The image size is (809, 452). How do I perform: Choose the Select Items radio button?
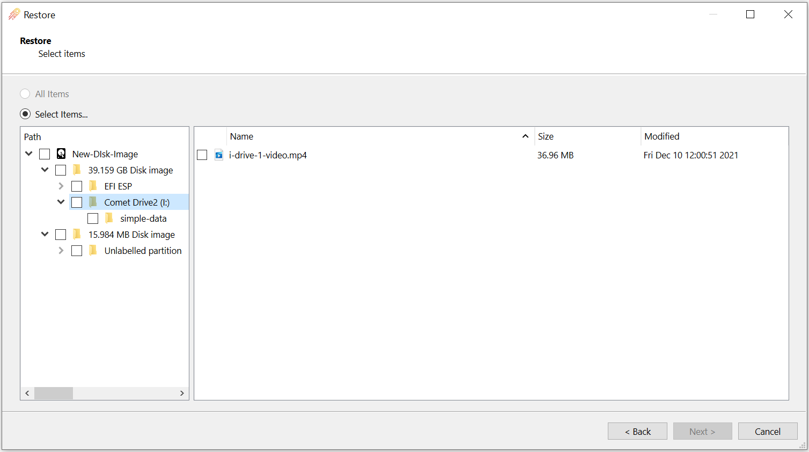(25, 114)
